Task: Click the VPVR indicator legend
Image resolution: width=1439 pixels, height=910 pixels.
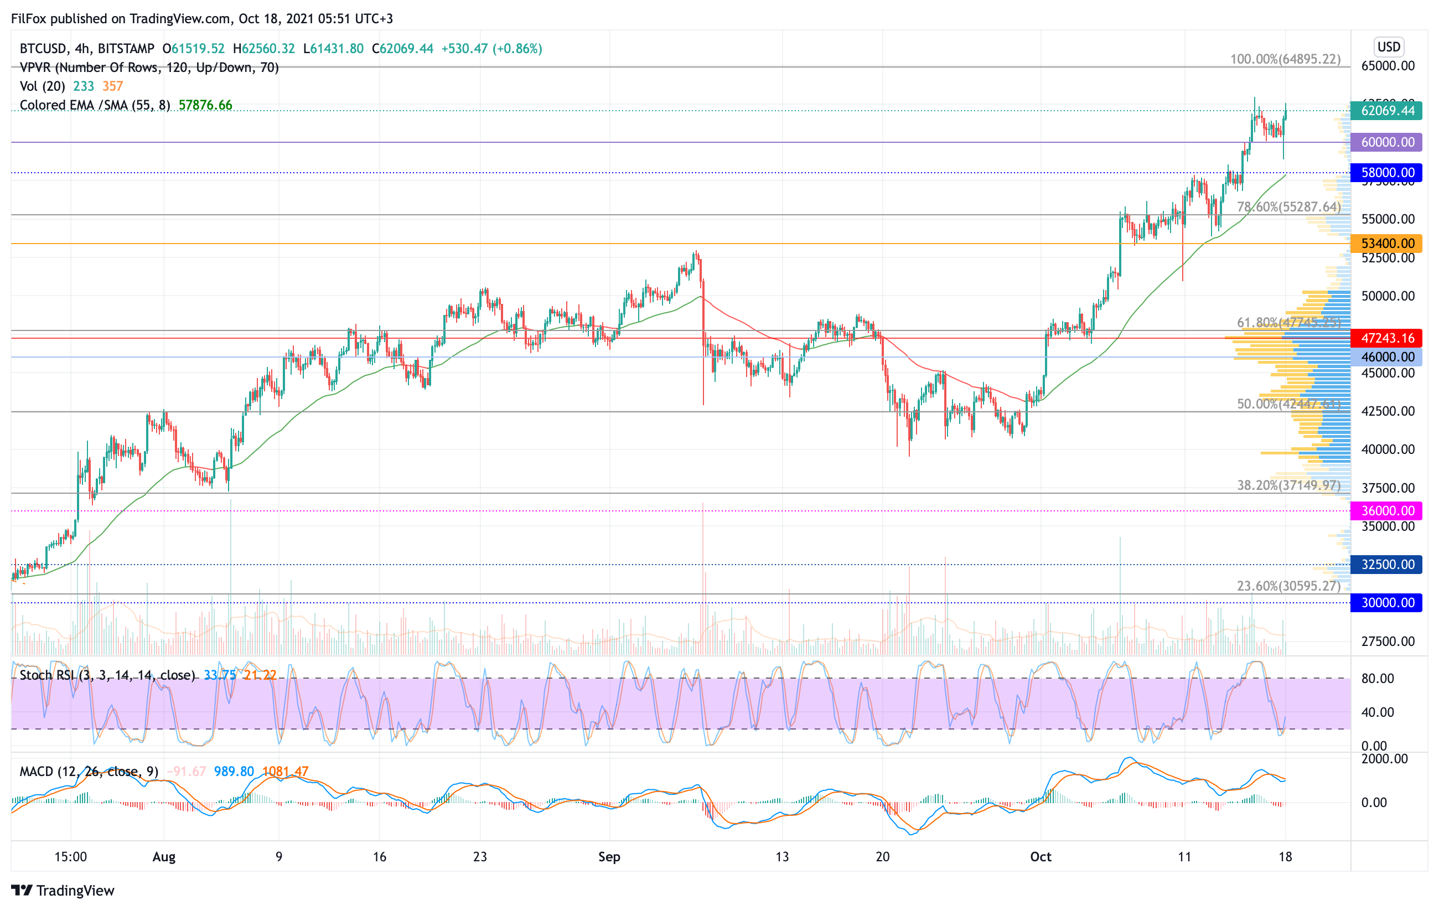Action: [x=149, y=68]
